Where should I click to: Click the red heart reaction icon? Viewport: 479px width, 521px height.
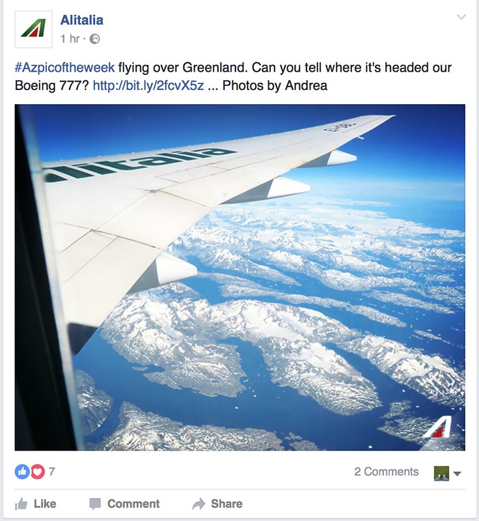tap(38, 472)
